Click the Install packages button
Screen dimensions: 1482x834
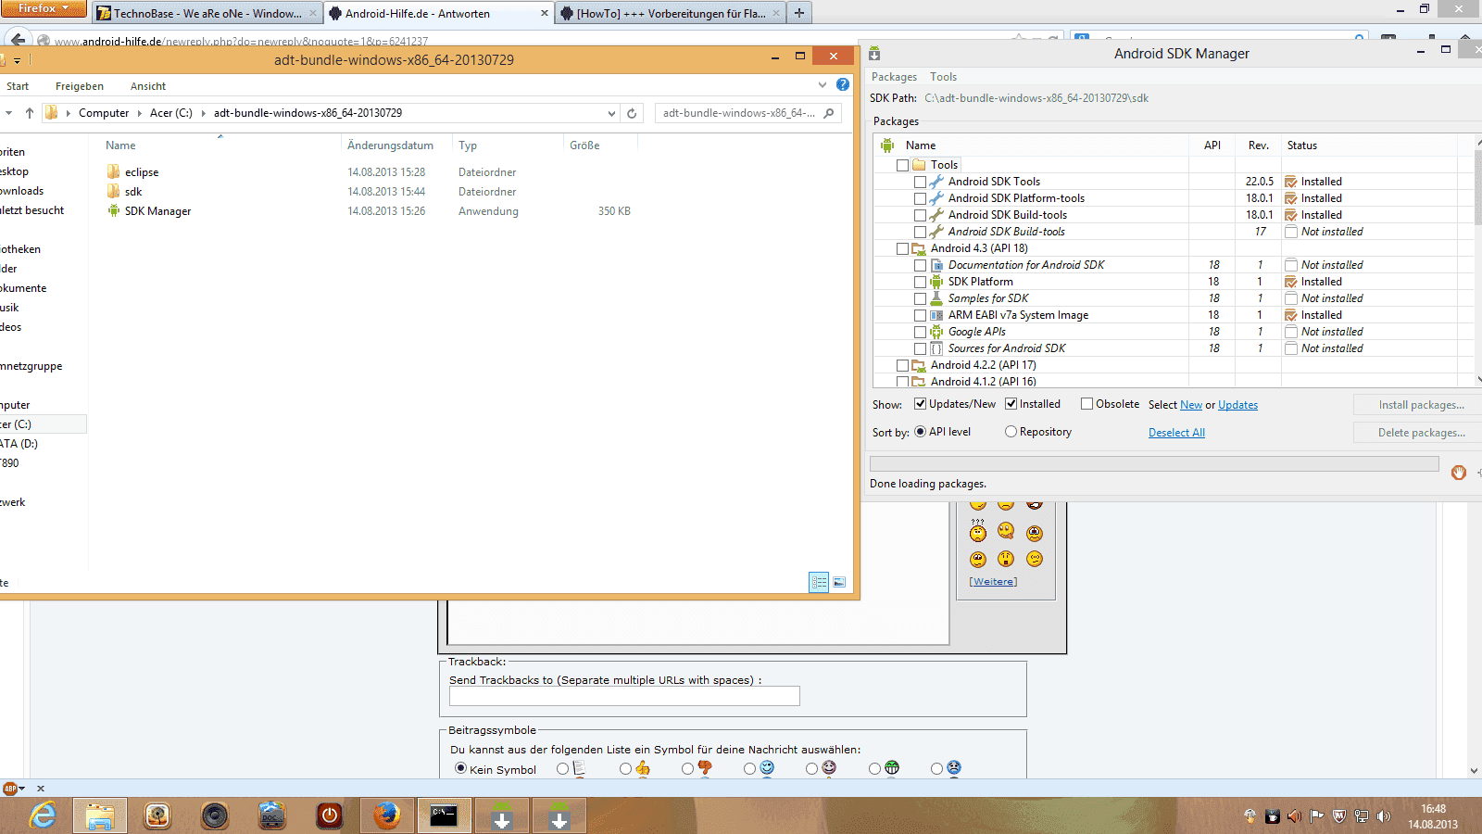point(1421,405)
